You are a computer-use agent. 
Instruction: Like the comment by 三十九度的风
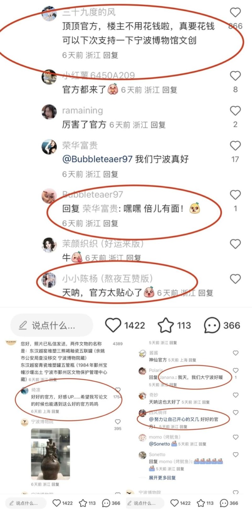click(x=235, y=12)
